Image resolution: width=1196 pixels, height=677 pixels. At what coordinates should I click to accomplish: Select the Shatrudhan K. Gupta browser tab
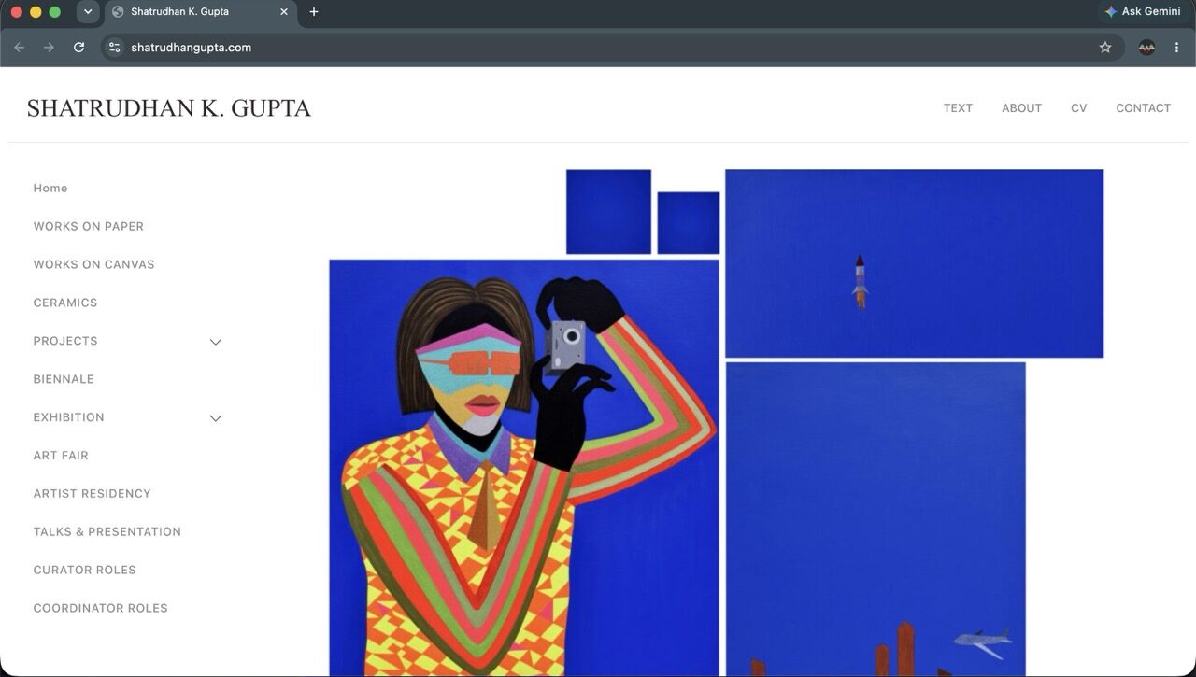point(201,12)
